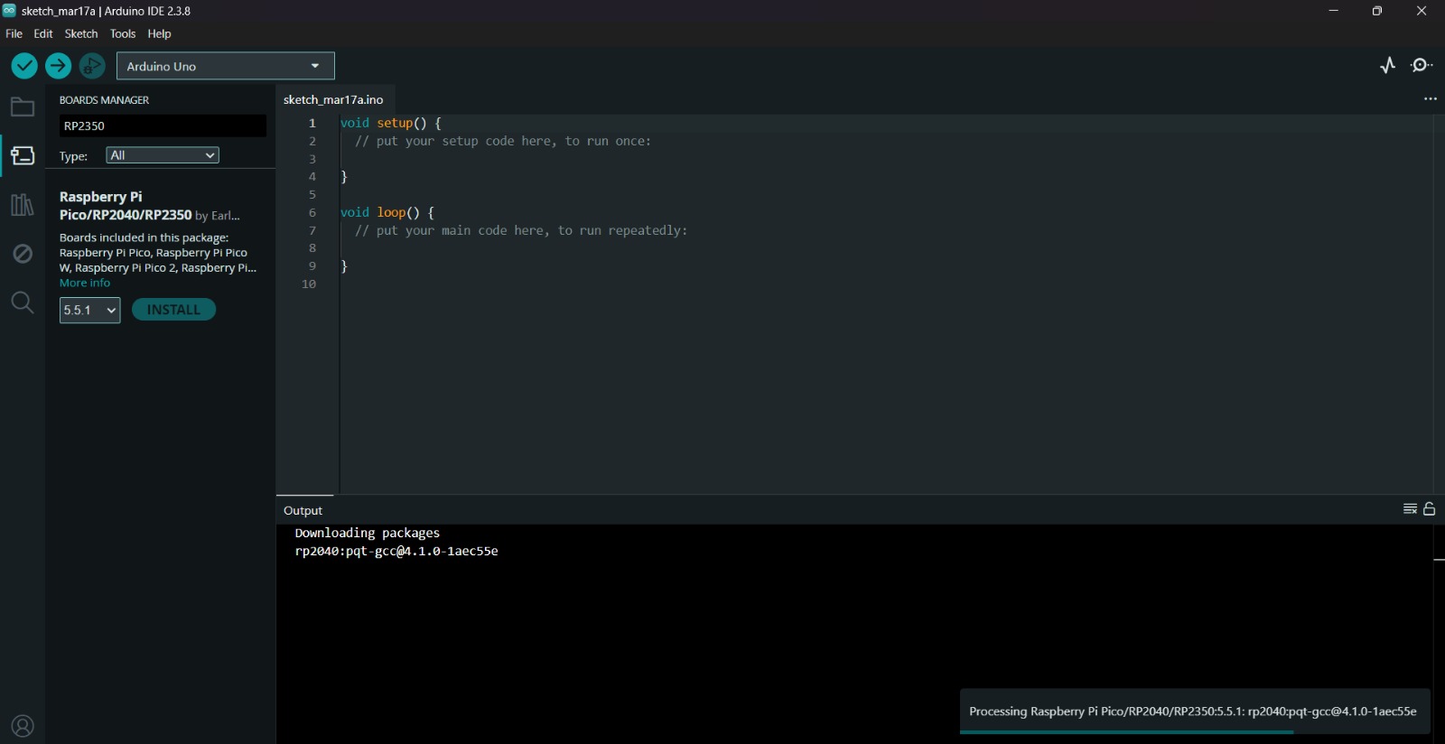Toggle the Boards Manager sidebar panel
Screen dimensions: 1445x744
click(x=23, y=156)
